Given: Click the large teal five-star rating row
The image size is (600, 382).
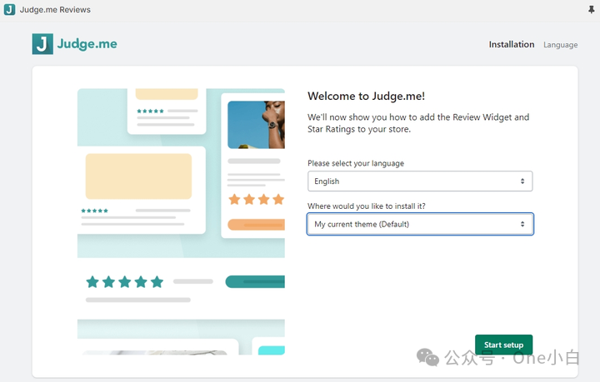Looking at the screenshot, I should [125, 282].
